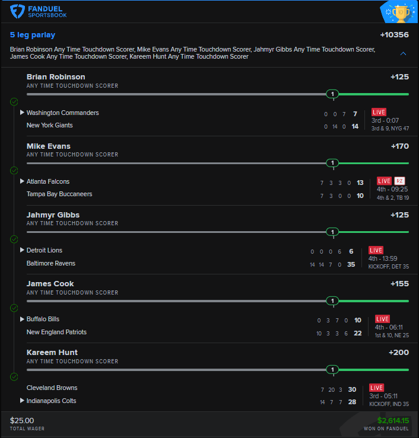Click the Browns total score 30
419x438 pixels.
pyautogui.click(x=352, y=389)
